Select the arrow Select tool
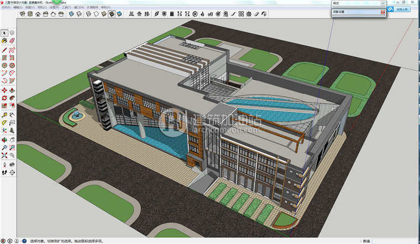This screenshot has height=244, width=420. pos(4,33)
